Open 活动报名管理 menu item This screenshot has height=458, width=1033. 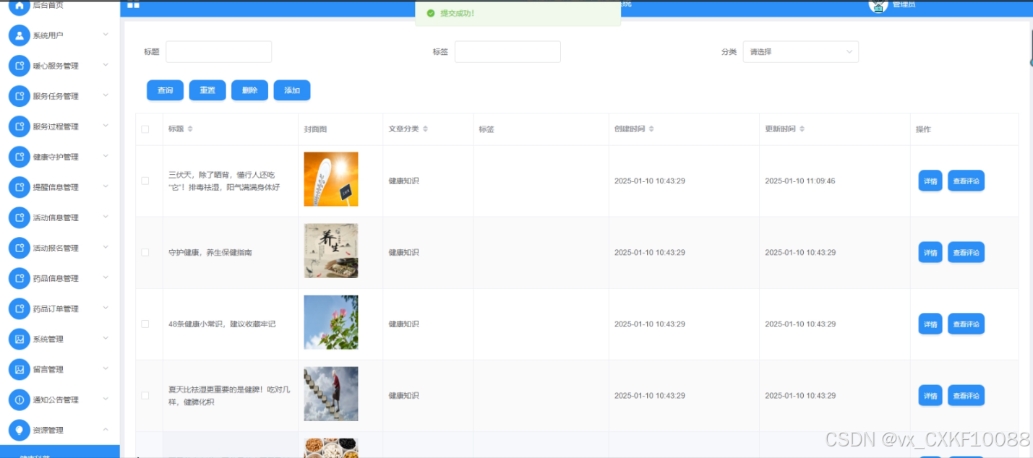(60, 248)
